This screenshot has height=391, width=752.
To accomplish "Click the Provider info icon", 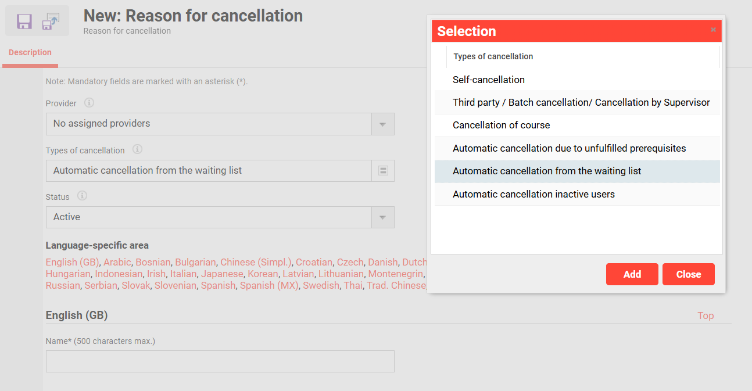I will tap(88, 103).
